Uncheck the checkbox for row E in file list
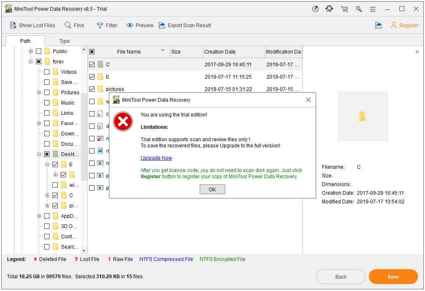 [x=92, y=77]
